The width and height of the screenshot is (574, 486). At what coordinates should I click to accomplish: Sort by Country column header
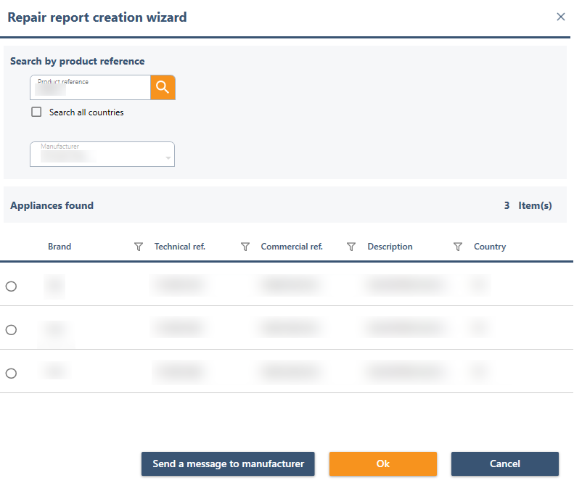coord(490,247)
